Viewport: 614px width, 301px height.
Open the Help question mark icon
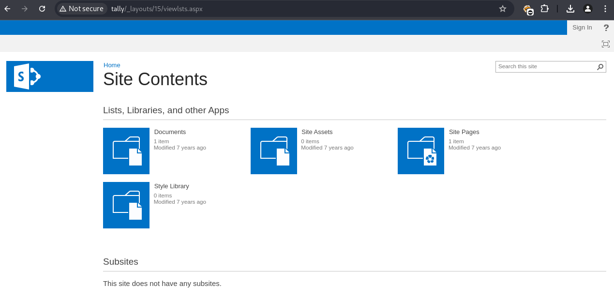tap(606, 28)
